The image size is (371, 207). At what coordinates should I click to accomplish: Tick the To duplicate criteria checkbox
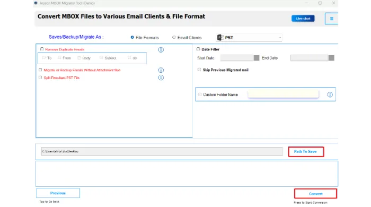point(44,57)
